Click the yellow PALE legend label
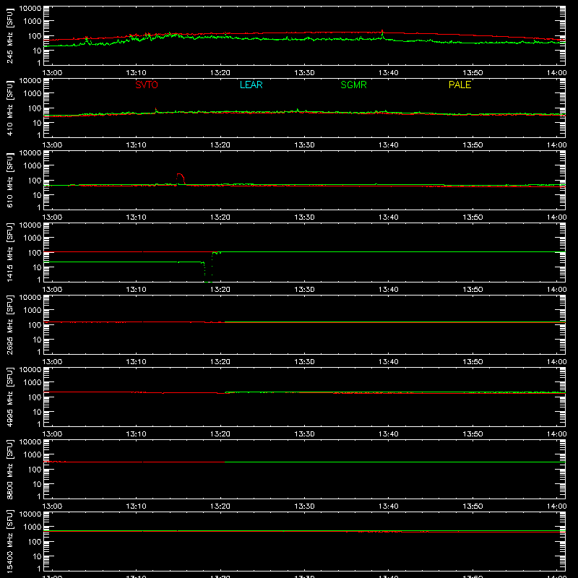This screenshot has width=578, height=578. (x=460, y=85)
